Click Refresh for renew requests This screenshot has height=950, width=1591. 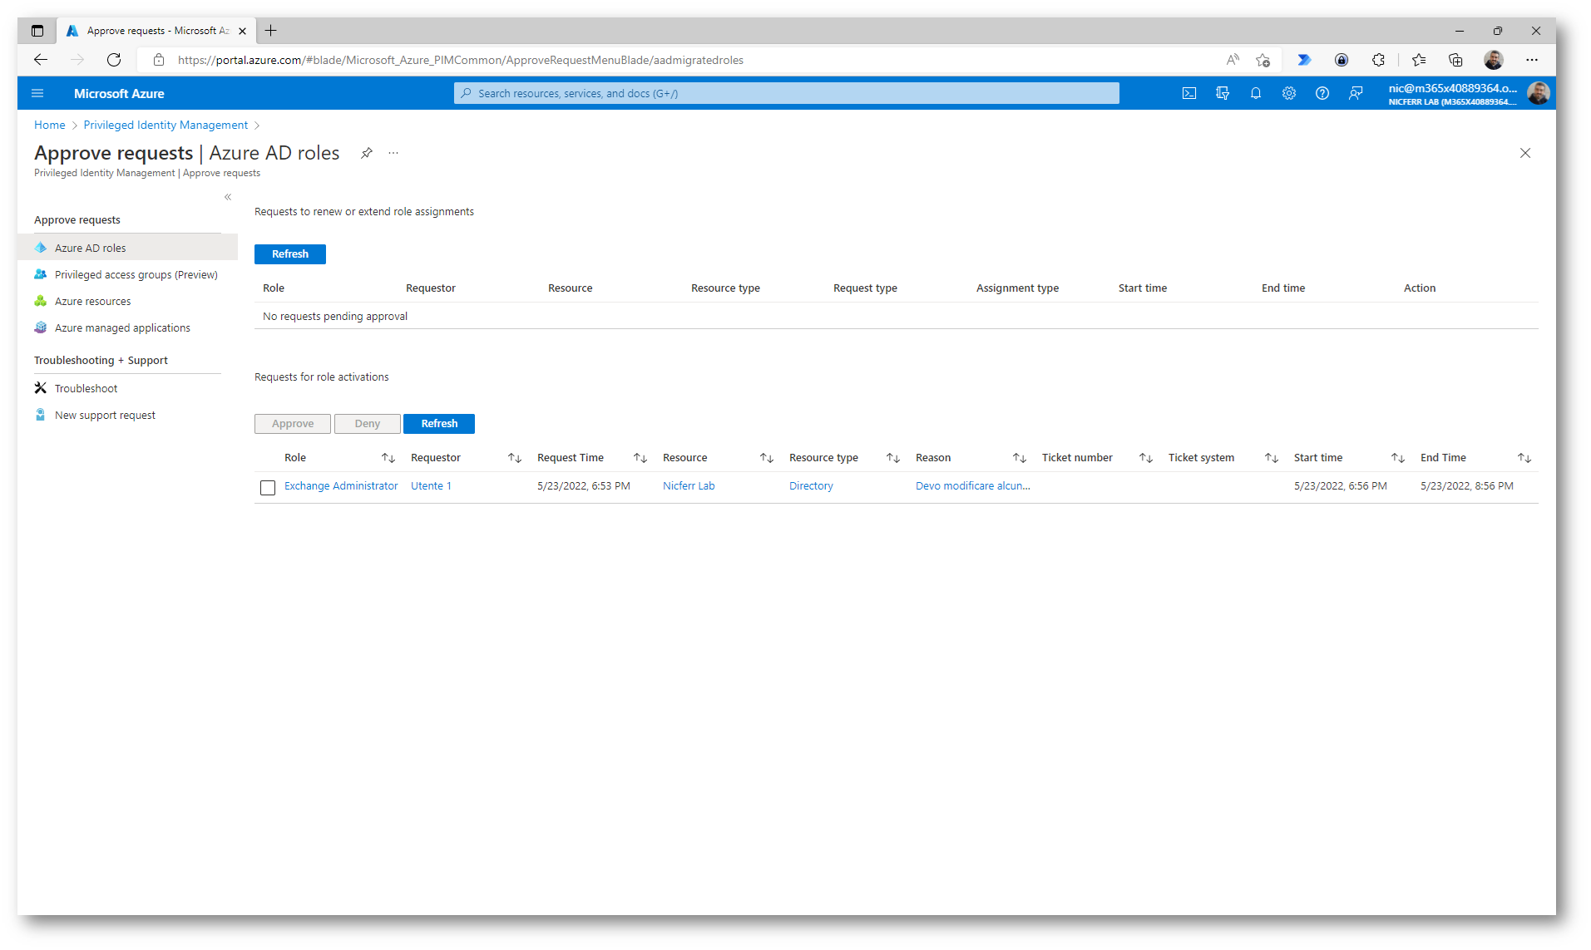[x=290, y=254]
